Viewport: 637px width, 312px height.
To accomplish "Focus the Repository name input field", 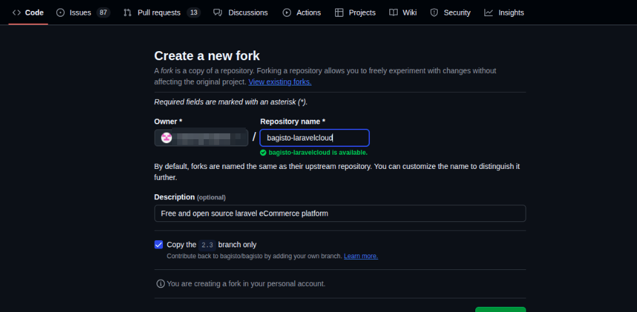I will (x=314, y=138).
